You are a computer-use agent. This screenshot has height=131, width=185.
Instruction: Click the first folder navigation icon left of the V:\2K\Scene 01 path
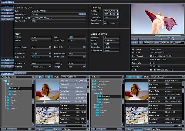click(40, 77)
